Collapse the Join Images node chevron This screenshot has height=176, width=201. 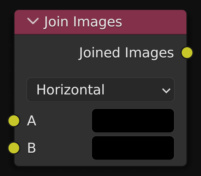(x=33, y=21)
